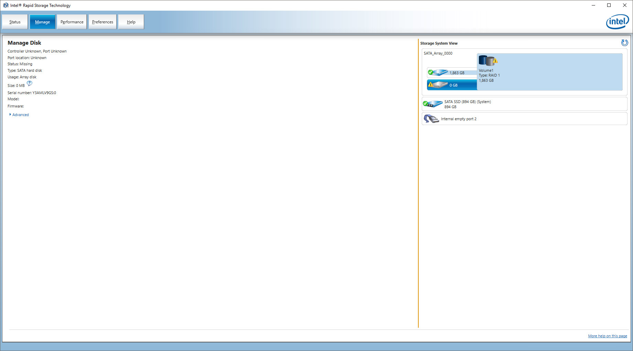Expand the Advanced disk details section

(19, 115)
